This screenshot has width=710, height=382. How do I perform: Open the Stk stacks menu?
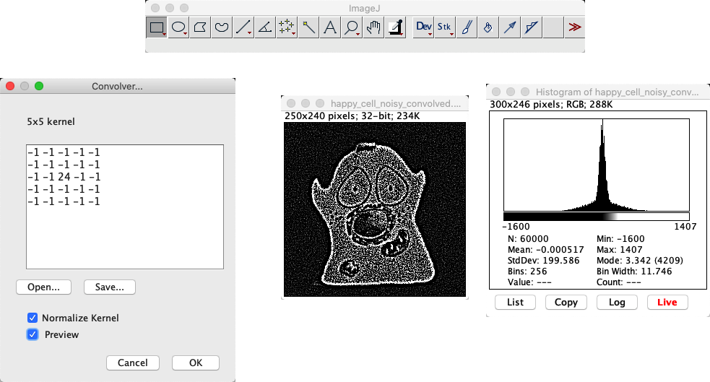445,27
